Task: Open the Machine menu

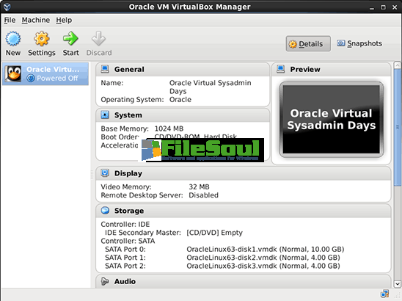Action: coord(36,20)
